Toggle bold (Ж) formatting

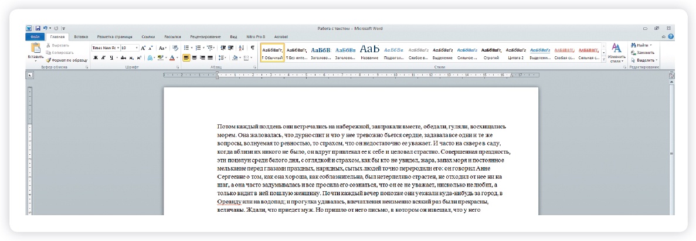click(96, 58)
